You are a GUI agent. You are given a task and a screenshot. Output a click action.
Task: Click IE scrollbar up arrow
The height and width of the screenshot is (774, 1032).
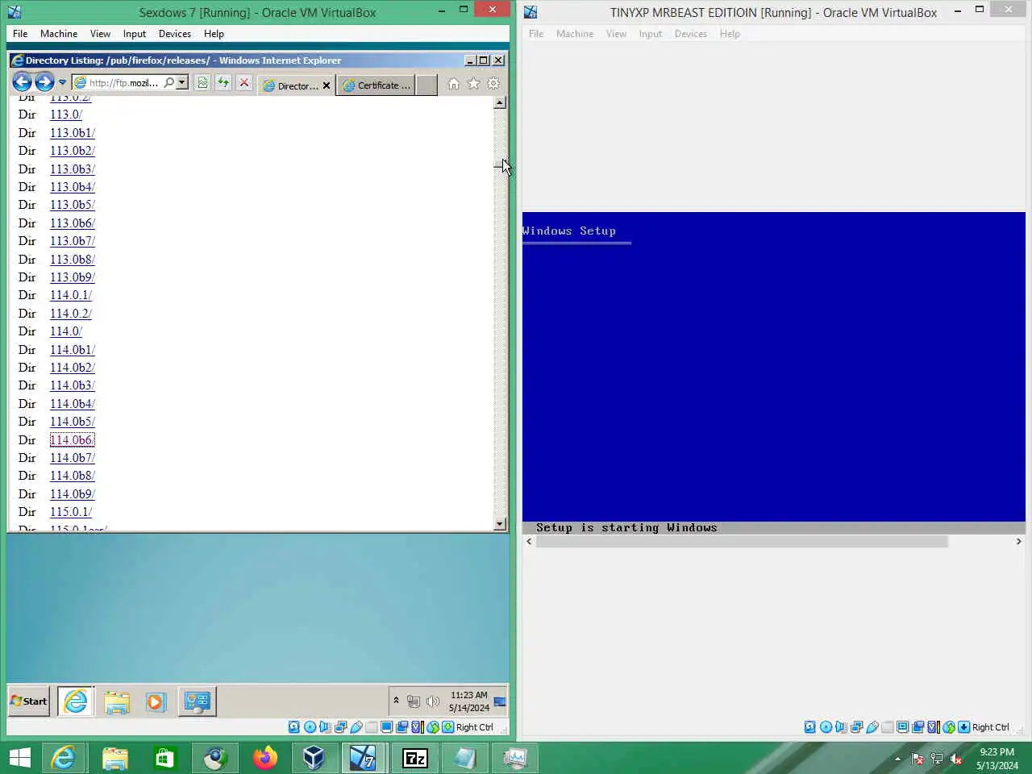500,102
